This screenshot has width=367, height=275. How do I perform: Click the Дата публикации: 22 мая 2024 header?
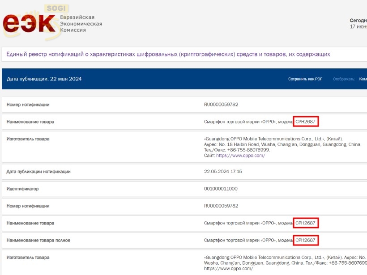(44, 79)
